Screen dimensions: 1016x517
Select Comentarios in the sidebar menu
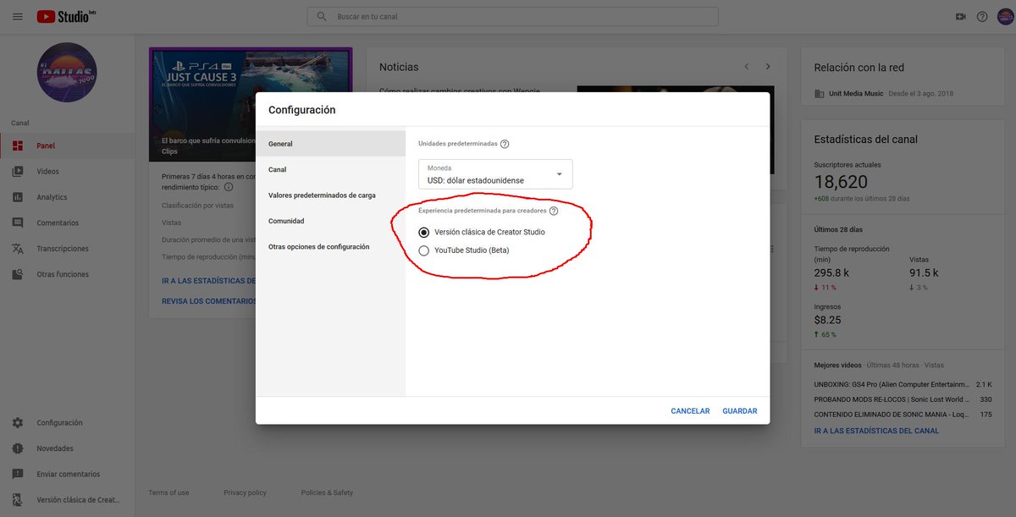point(67,223)
